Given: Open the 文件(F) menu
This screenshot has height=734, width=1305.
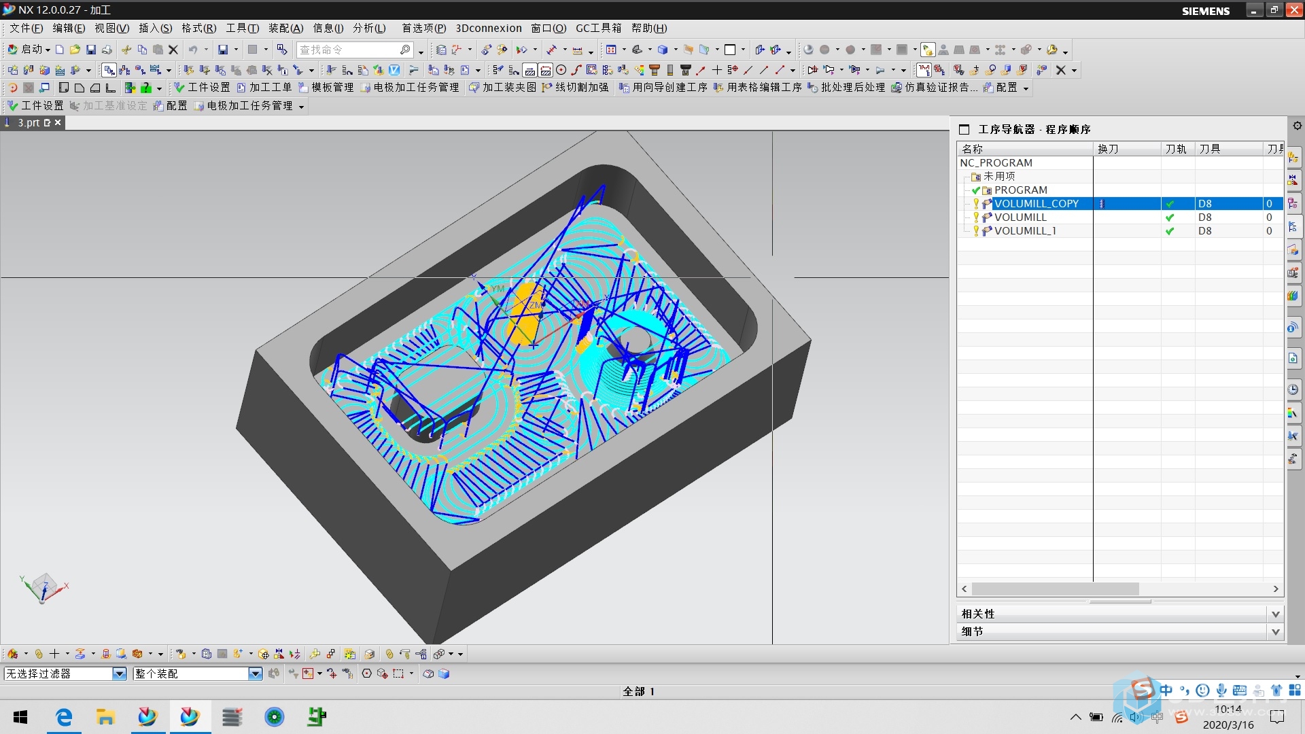Looking at the screenshot, I should pos(26,28).
